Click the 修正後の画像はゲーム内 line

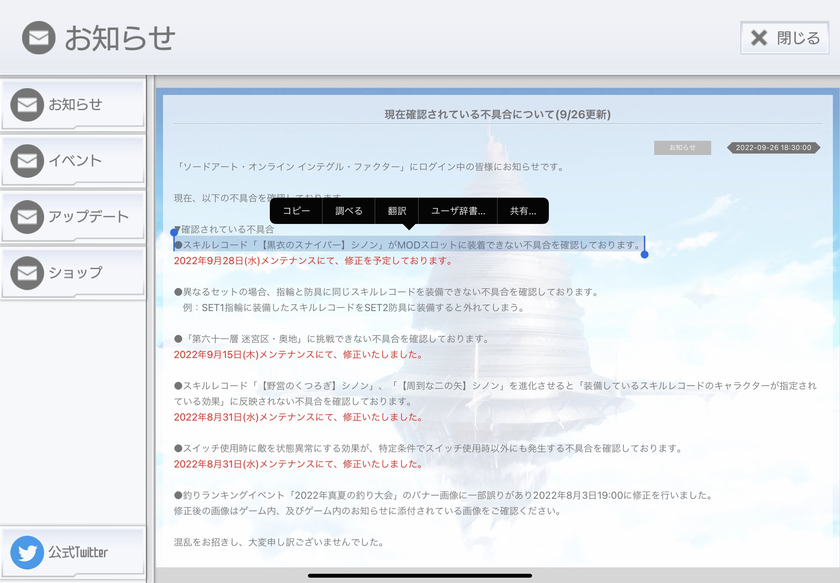coord(368,511)
